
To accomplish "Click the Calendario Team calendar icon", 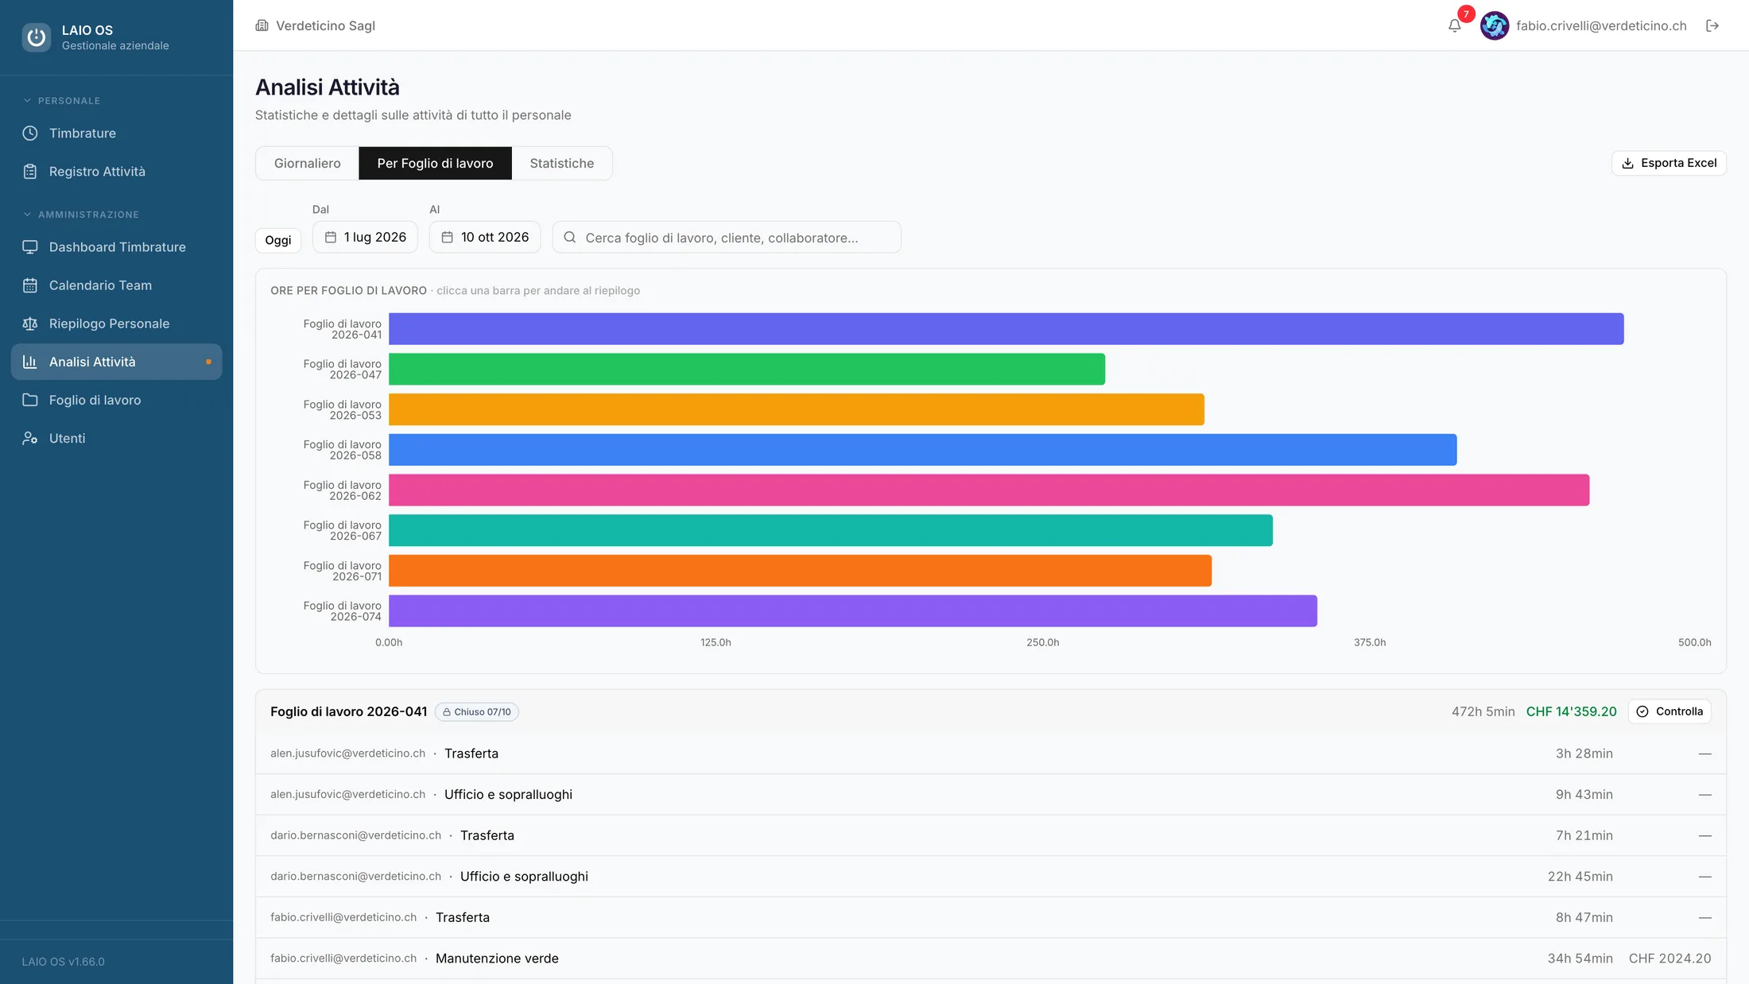I will point(30,285).
